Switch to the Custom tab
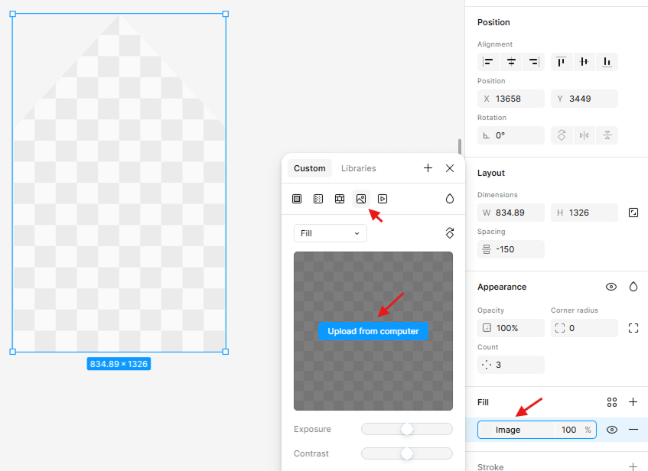 [310, 168]
